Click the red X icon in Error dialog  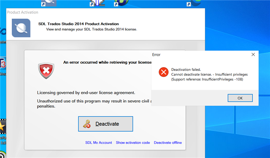pyautogui.click(x=164, y=72)
